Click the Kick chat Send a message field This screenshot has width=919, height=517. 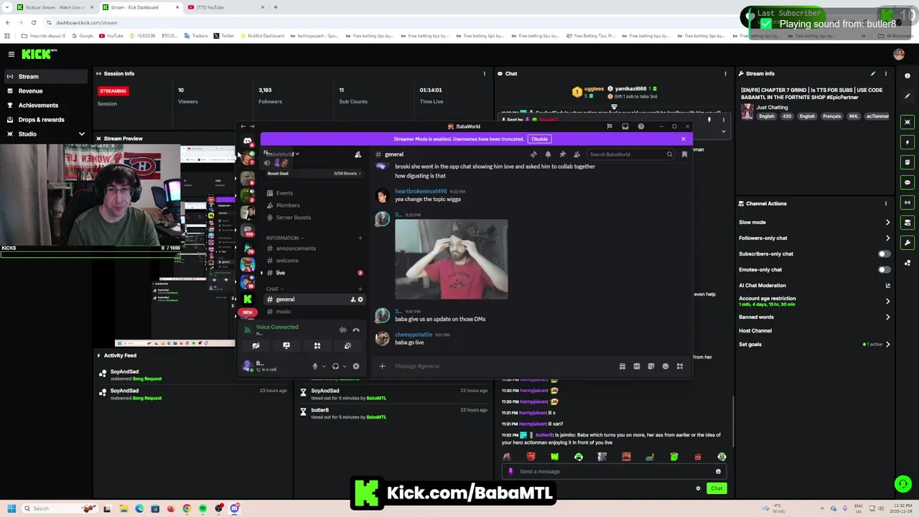614,472
